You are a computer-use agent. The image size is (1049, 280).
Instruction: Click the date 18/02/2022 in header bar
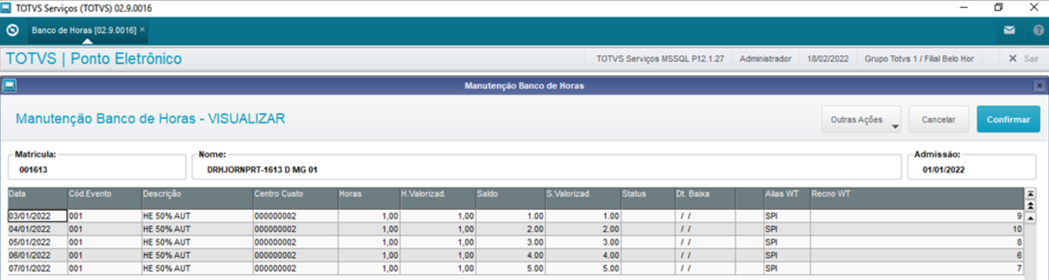828,59
